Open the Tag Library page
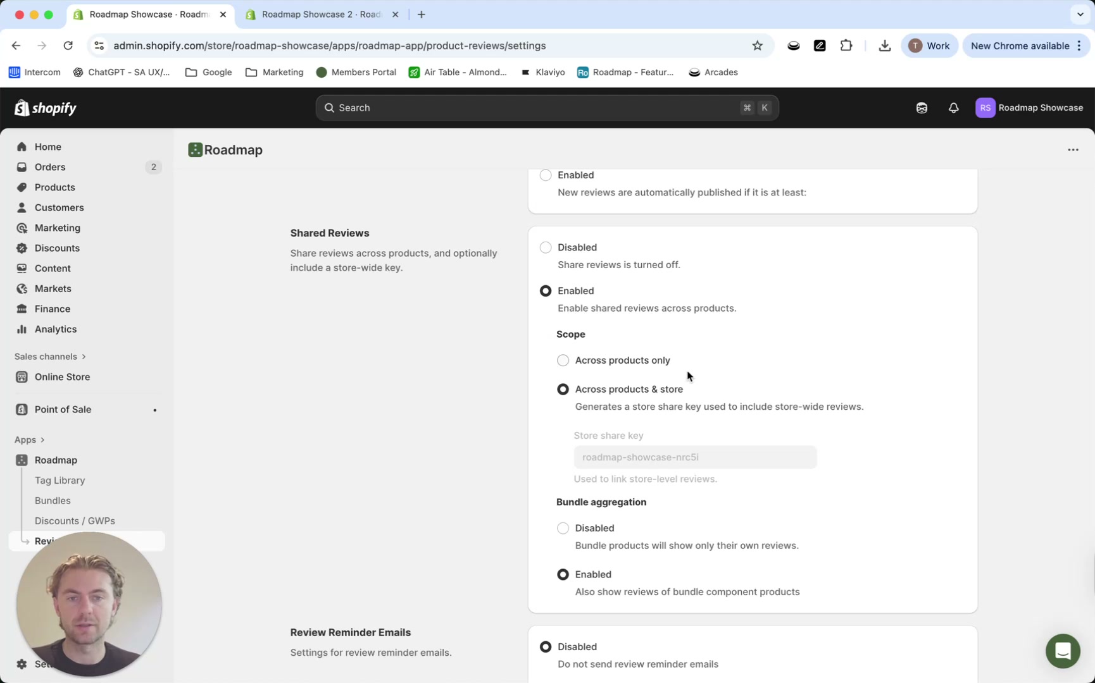 pos(59,480)
